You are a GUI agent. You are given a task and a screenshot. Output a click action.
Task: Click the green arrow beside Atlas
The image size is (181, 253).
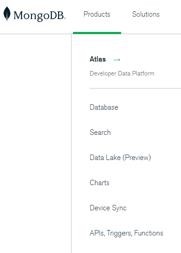pyautogui.click(x=117, y=60)
